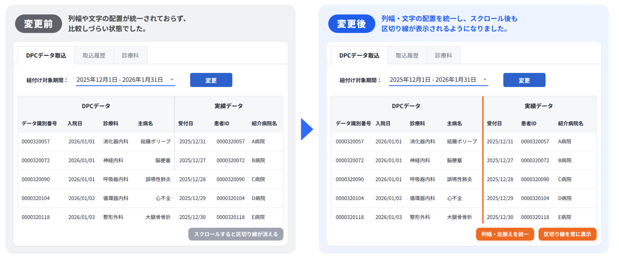
Task: Click the 変更後 blue badge
Action: click(x=351, y=24)
